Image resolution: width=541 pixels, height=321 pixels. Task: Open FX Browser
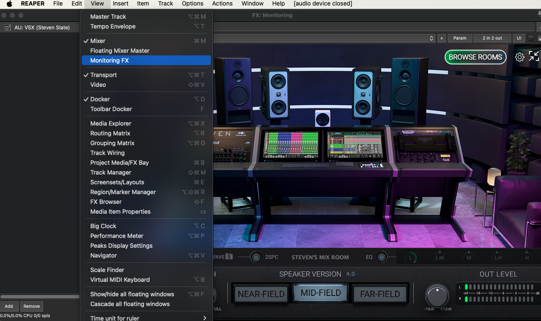(146, 202)
